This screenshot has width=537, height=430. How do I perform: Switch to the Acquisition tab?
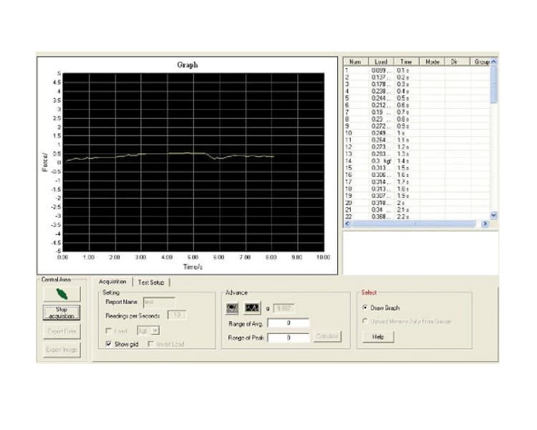[112, 282]
